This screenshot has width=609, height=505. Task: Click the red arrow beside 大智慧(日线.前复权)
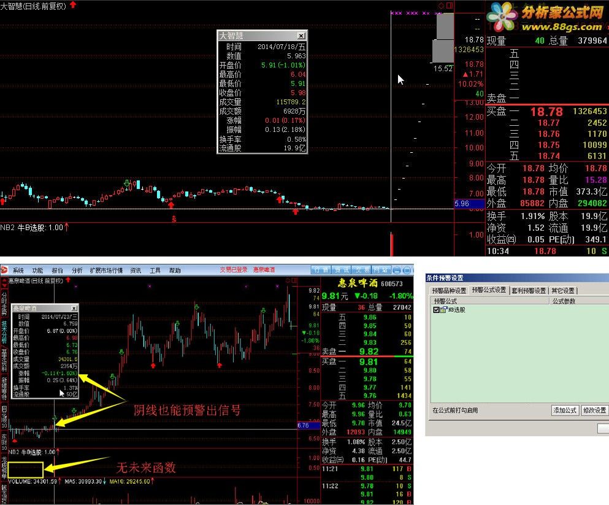coord(72,5)
